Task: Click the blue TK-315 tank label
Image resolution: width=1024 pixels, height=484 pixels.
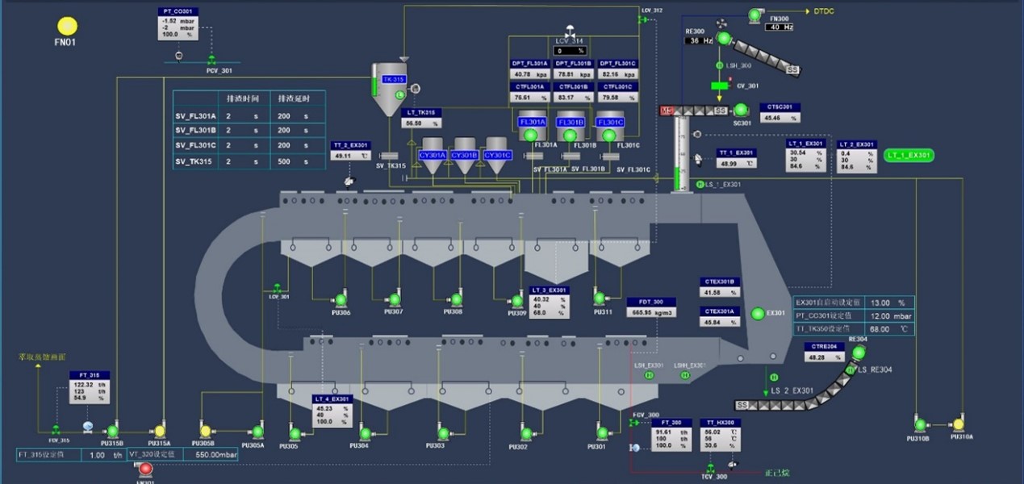Action: (394, 80)
